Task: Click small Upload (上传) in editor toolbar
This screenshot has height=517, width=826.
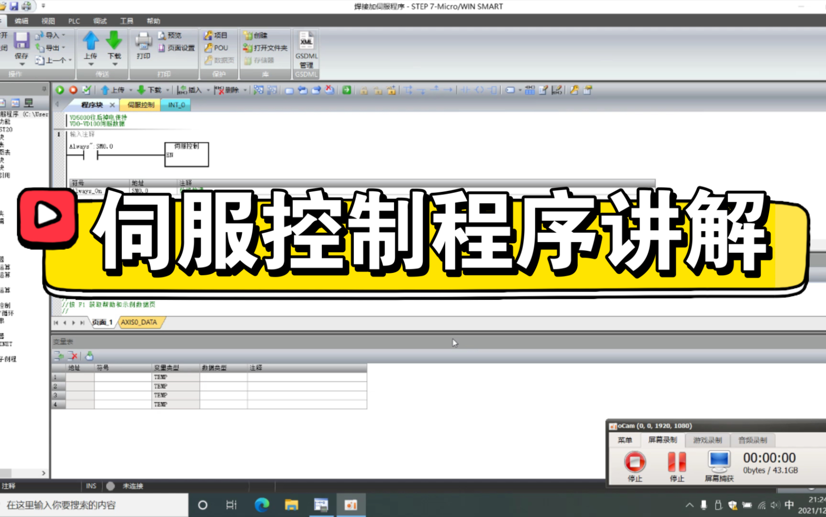Action: [x=113, y=90]
